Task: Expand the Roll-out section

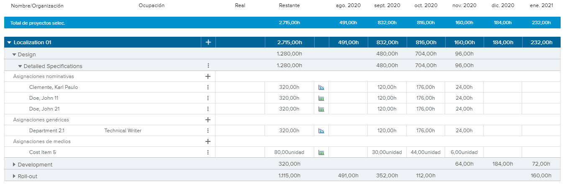Action: point(14,176)
